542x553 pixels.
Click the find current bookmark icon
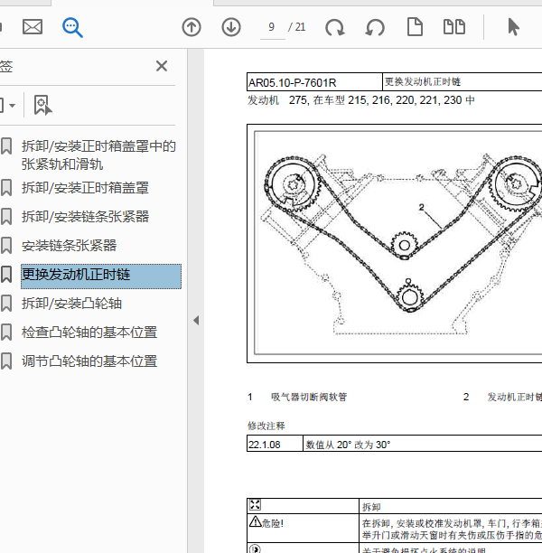(x=42, y=105)
